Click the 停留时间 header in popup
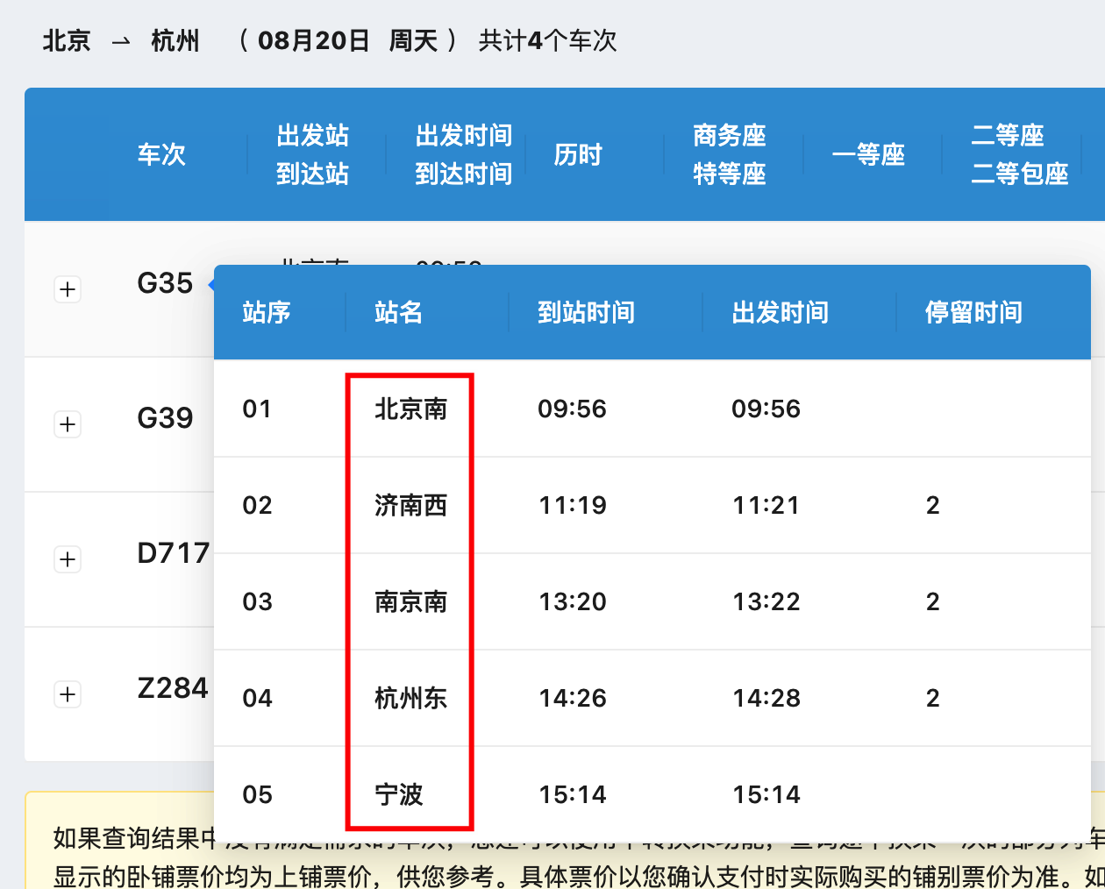Viewport: 1105px width, 889px height. [x=974, y=312]
